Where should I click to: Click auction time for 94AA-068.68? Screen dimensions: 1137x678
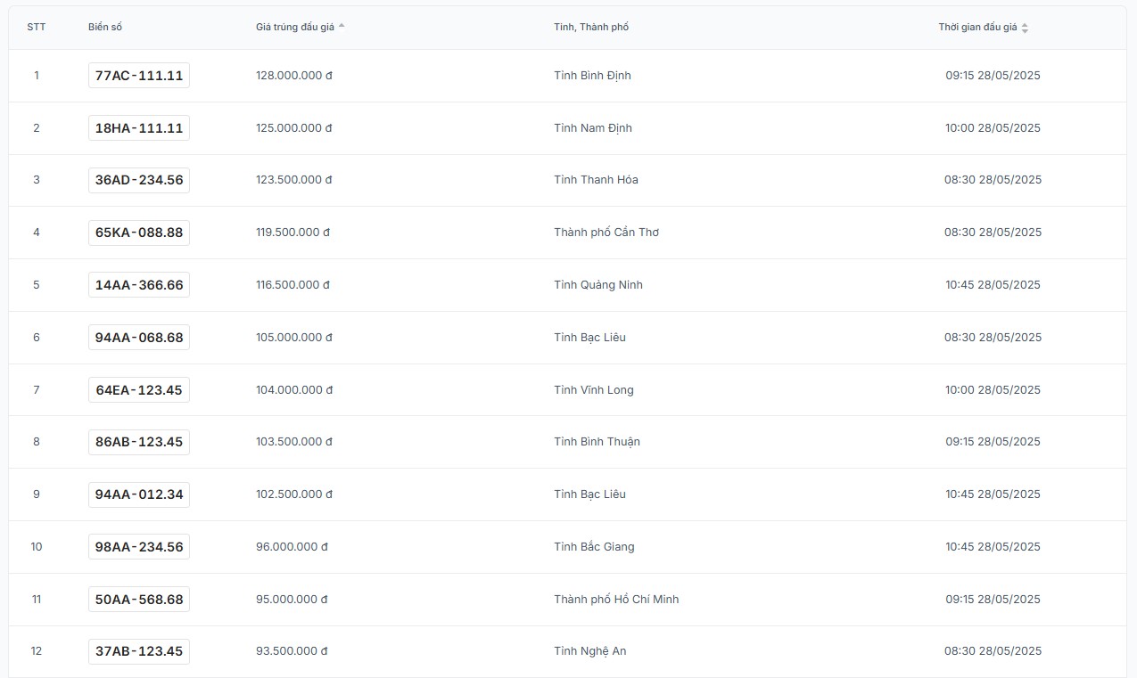tap(993, 338)
